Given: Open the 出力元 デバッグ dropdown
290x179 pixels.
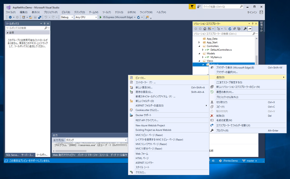Looking at the screenshot, I should click(x=126, y=140).
